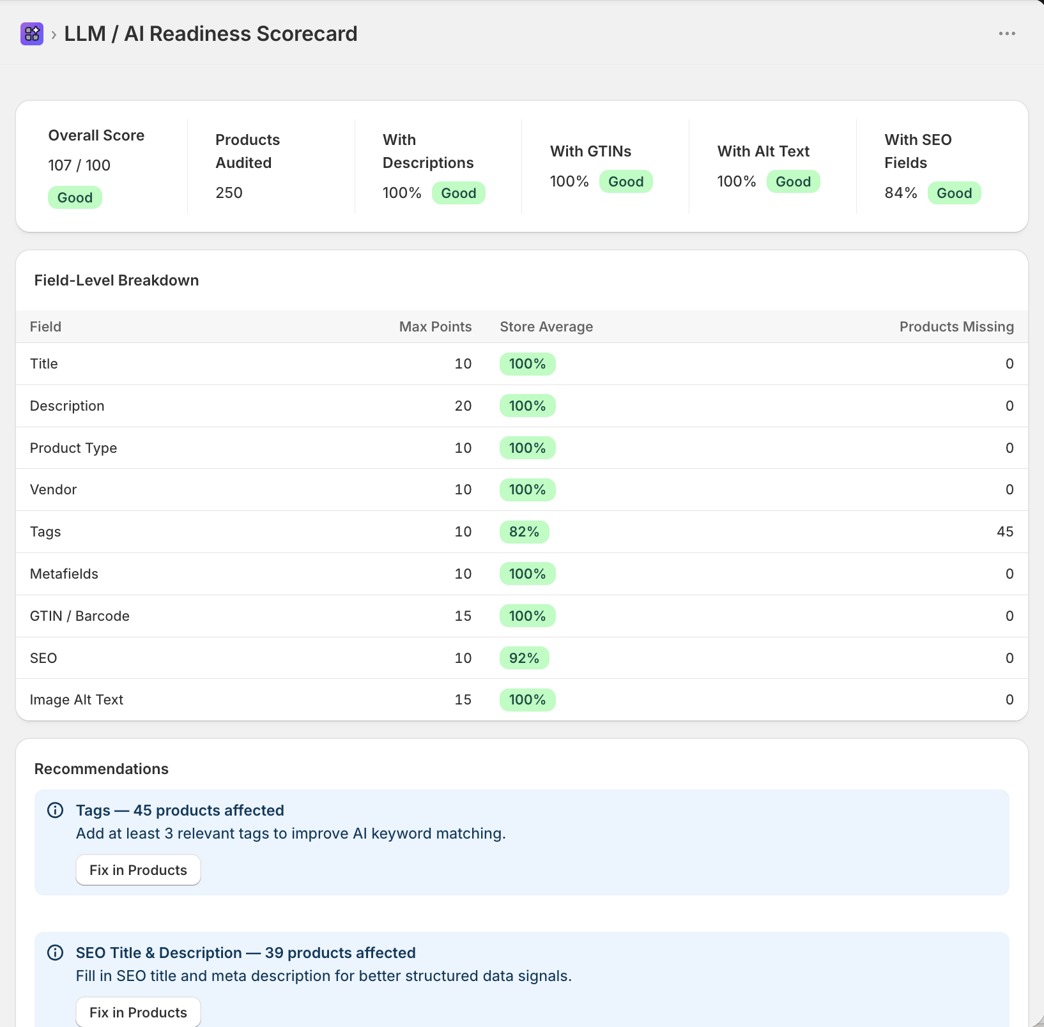Select the Image Alt Text row
The width and height of the screenshot is (1044, 1027).
522,700
